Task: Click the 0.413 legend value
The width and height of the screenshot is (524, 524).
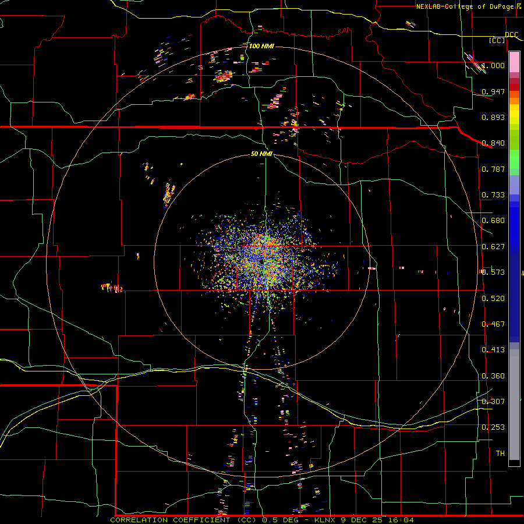Action: [x=493, y=350]
